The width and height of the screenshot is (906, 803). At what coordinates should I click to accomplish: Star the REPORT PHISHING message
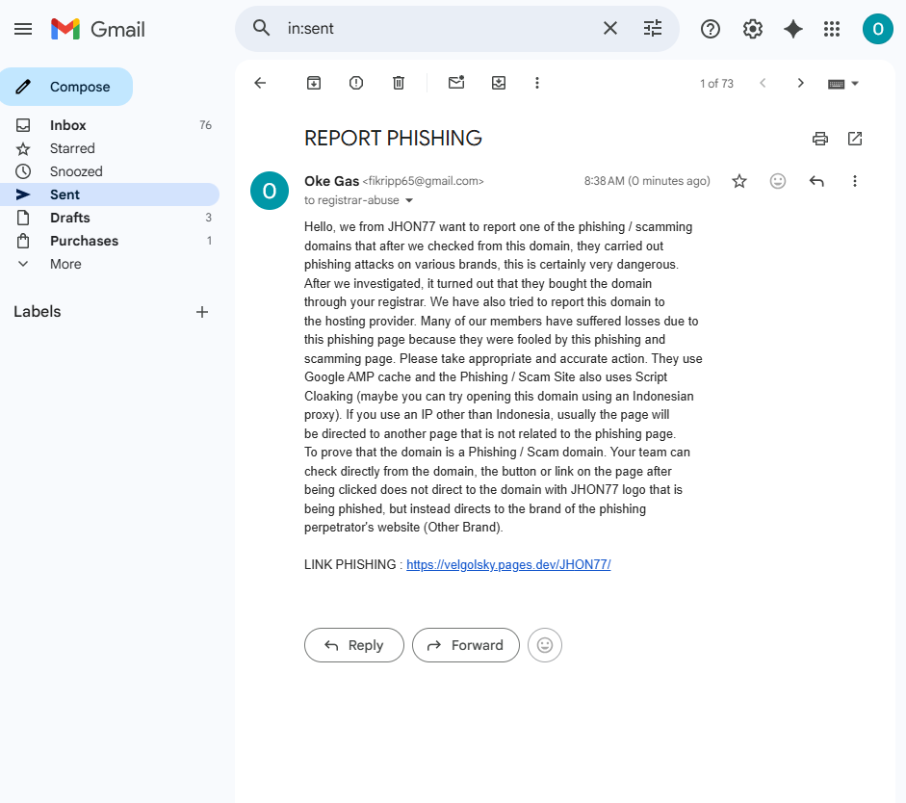(739, 181)
